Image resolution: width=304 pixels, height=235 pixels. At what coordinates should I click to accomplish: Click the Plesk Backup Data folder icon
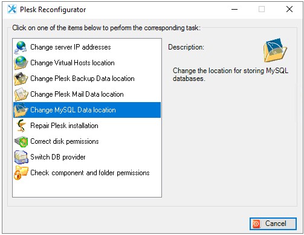click(x=21, y=79)
